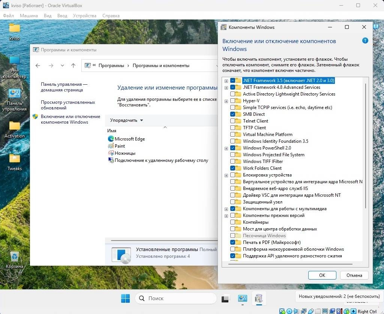The width and height of the screenshot is (384, 314).
Task: Open Просмотр установленных обновлений link
Action: click(x=68, y=105)
